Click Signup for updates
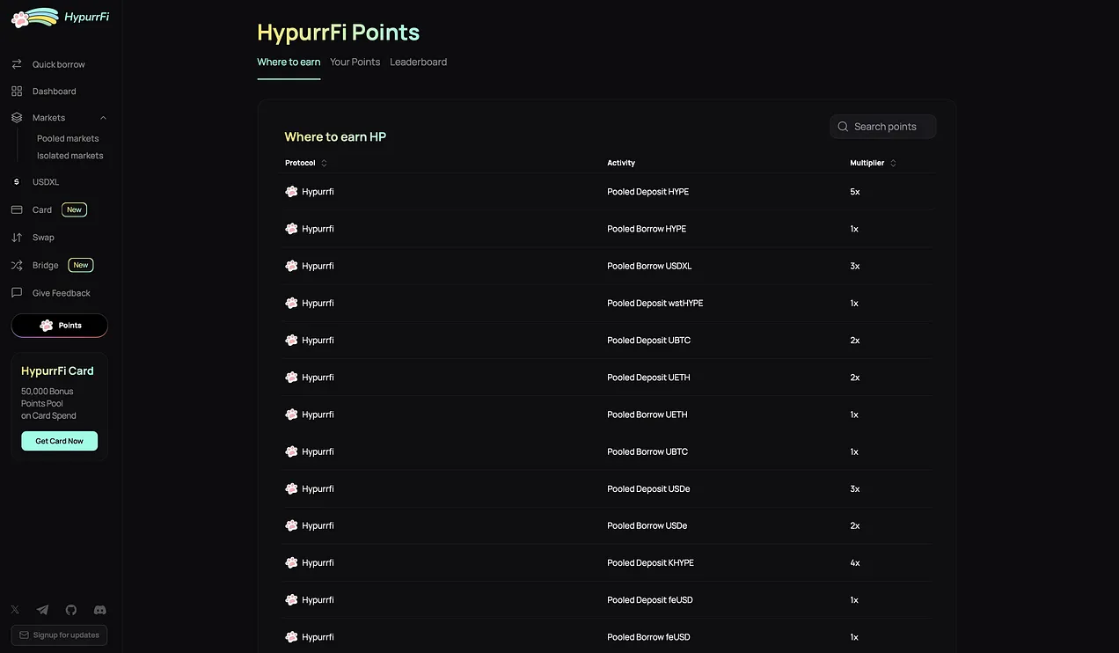The height and width of the screenshot is (653, 1119). (x=59, y=635)
